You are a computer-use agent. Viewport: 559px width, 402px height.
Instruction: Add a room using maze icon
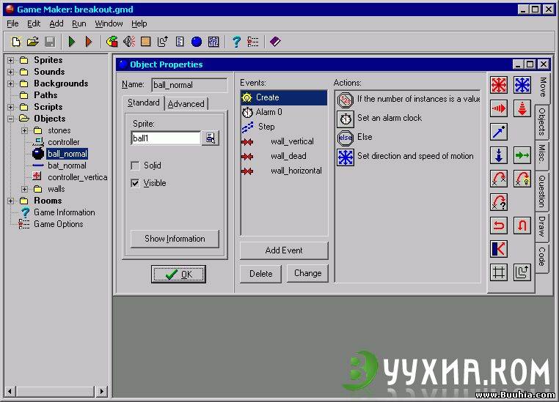(213, 42)
